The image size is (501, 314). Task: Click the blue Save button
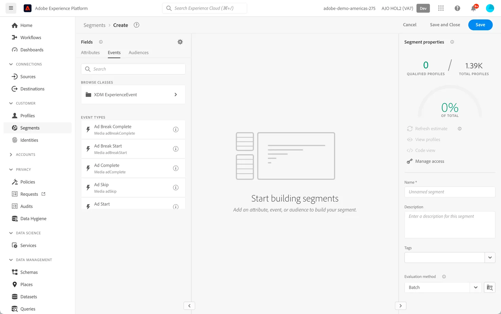click(480, 25)
